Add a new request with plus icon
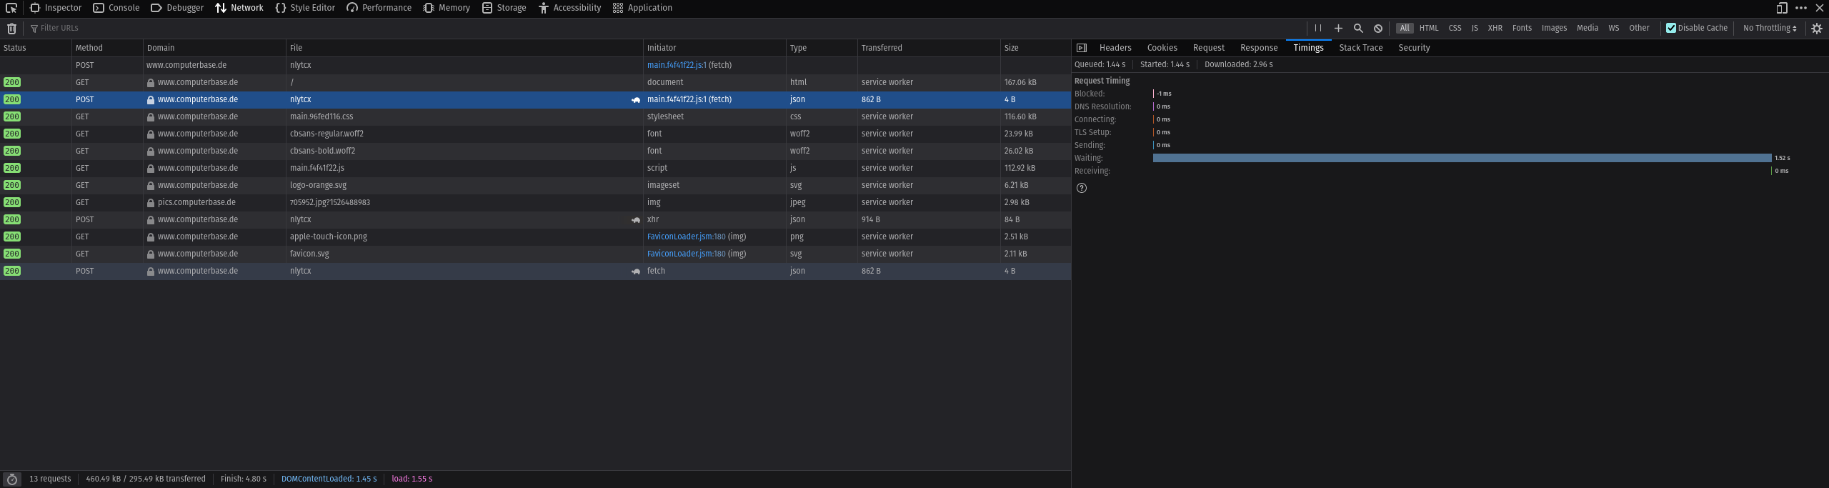 pyautogui.click(x=1338, y=28)
